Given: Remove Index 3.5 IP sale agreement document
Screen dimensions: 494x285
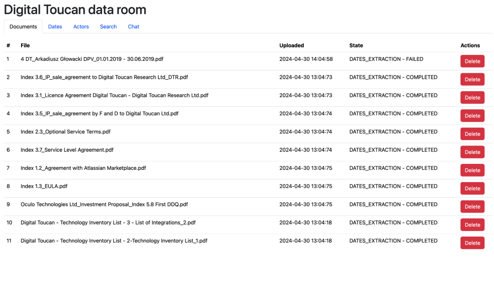Looking at the screenshot, I should click(x=472, y=116).
